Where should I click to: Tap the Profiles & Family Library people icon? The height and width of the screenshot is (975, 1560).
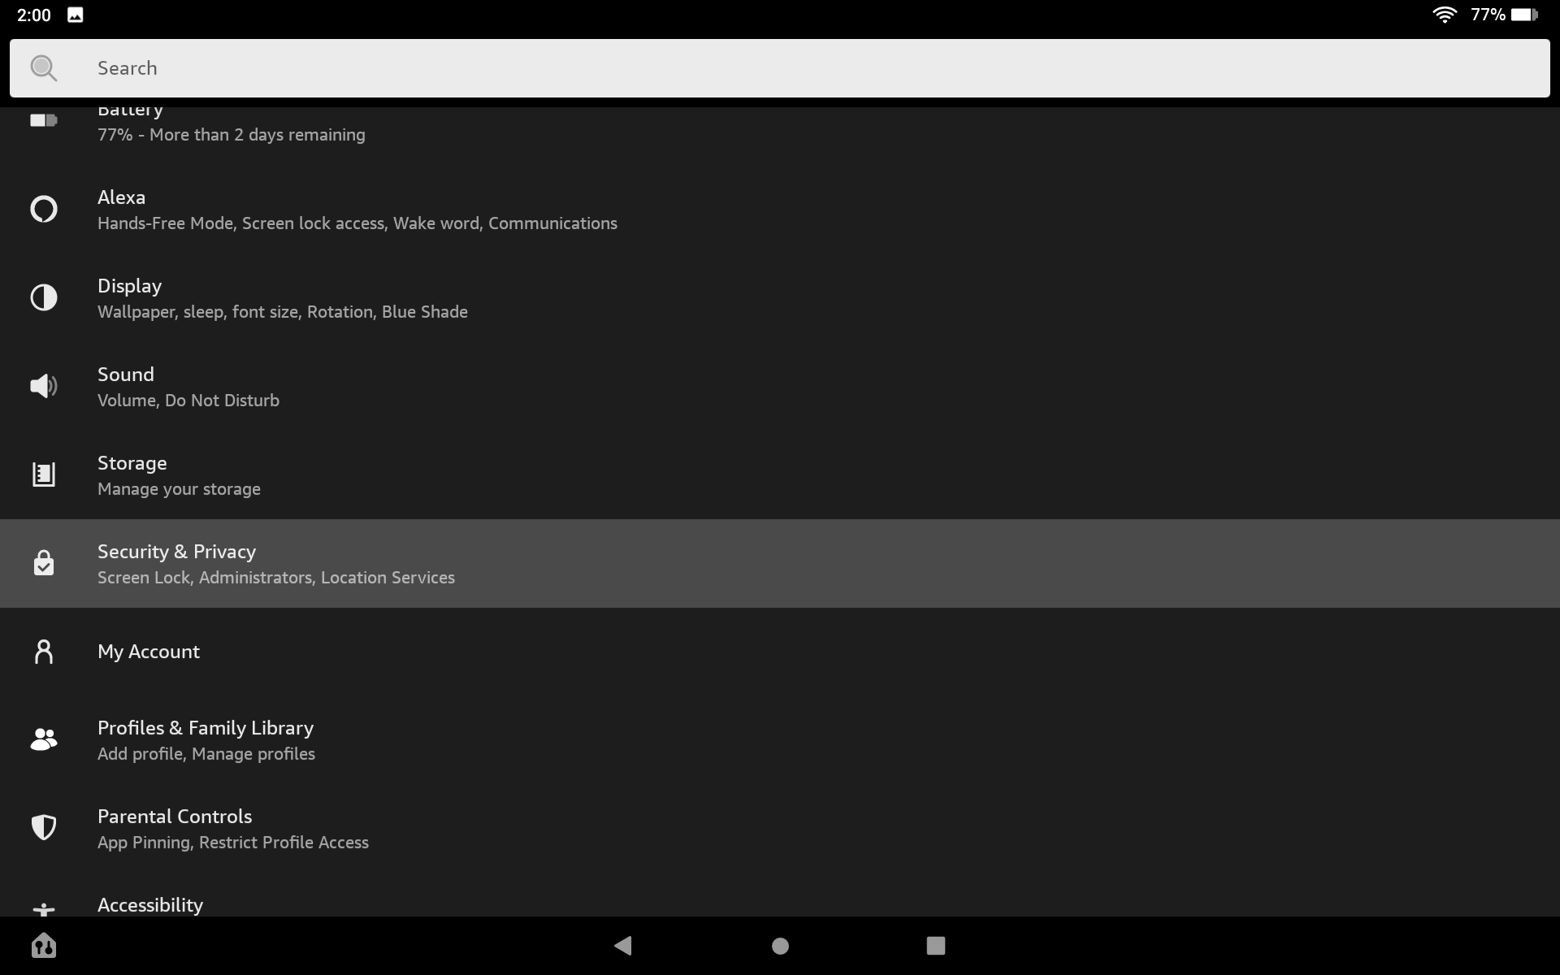pyautogui.click(x=44, y=739)
